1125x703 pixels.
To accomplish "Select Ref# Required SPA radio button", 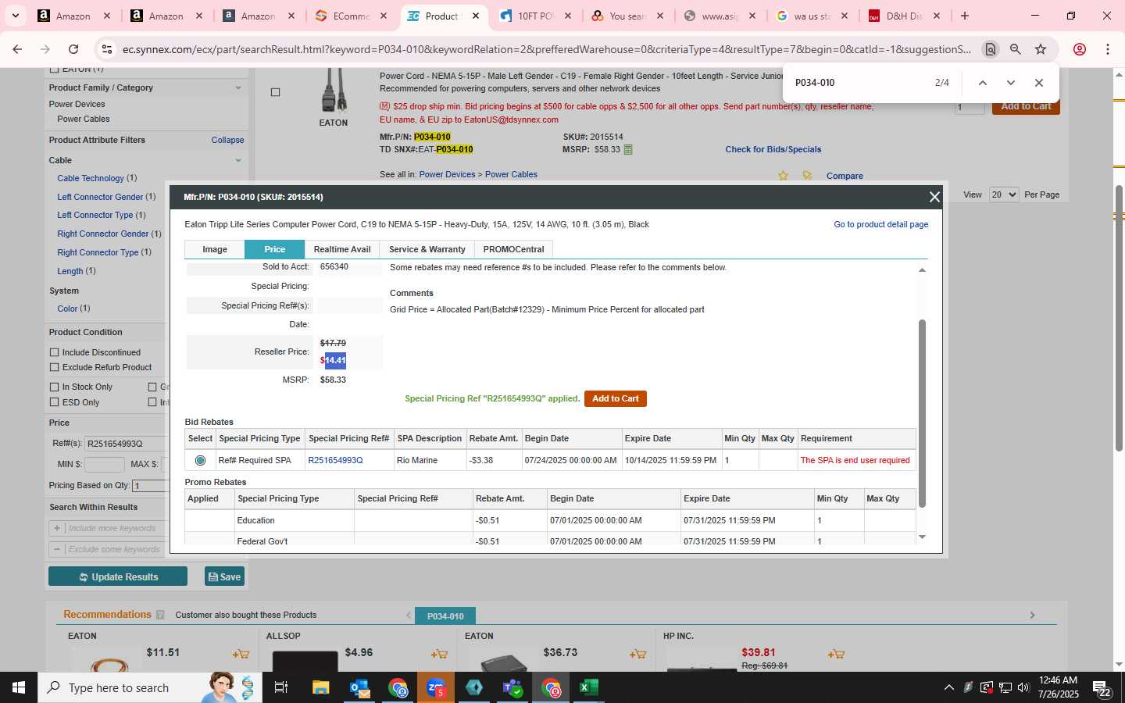I will (200, 460).
